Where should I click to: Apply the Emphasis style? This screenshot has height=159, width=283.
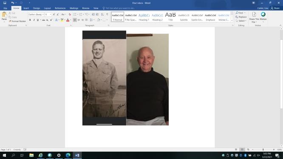[210, 17]
